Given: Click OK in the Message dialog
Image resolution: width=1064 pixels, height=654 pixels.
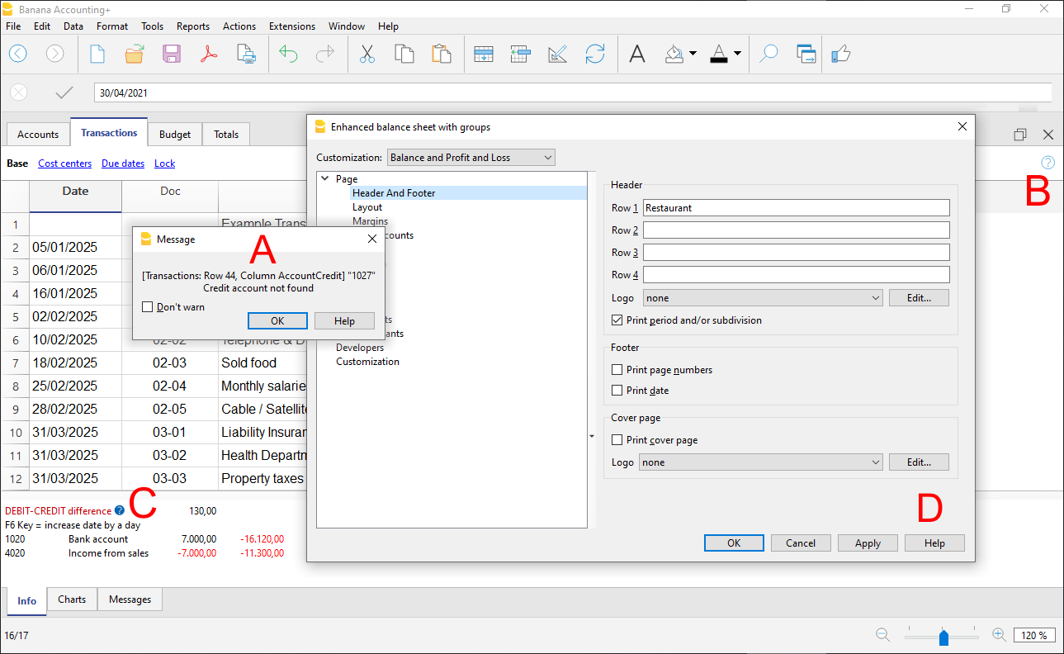Looking at the screenshot, I should [x=277, y=321].
